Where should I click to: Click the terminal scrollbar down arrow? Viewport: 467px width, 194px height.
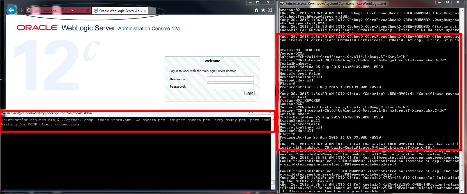(273, 188)
